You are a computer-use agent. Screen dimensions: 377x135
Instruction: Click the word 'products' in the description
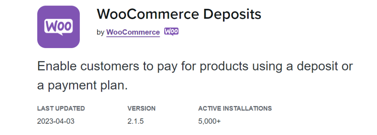224,66
